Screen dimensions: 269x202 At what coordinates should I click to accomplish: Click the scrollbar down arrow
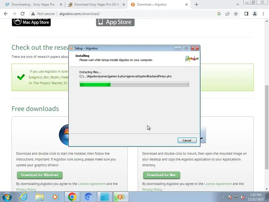[x=267, y=189]
